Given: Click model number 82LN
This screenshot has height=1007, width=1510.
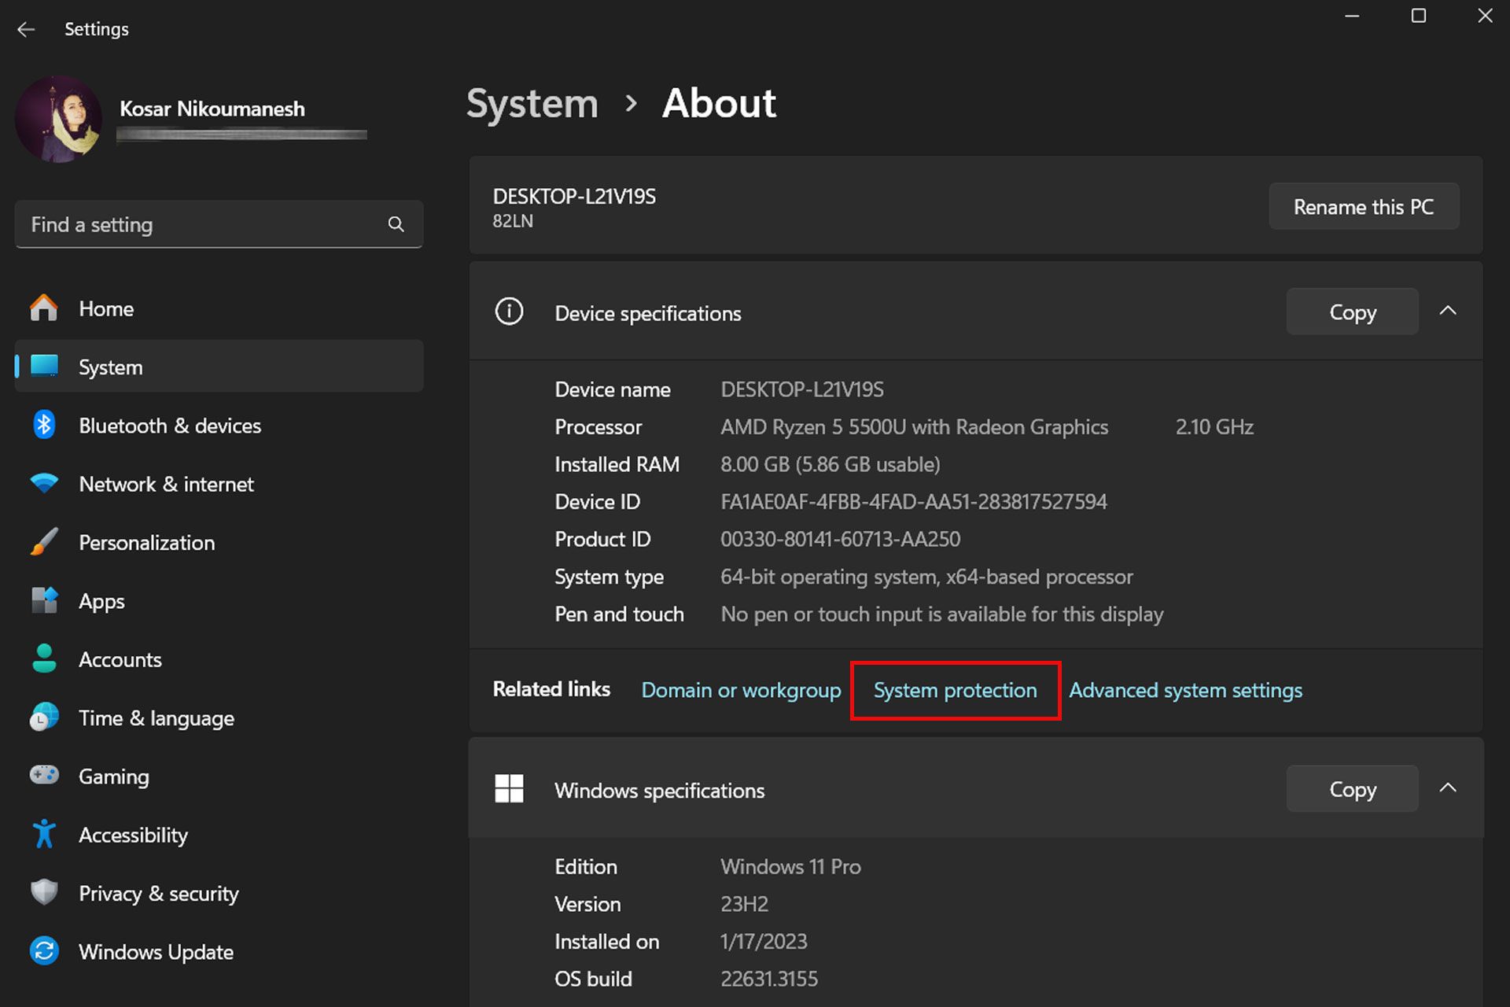Looking at the screenshot, I should [x=513, y=221].
